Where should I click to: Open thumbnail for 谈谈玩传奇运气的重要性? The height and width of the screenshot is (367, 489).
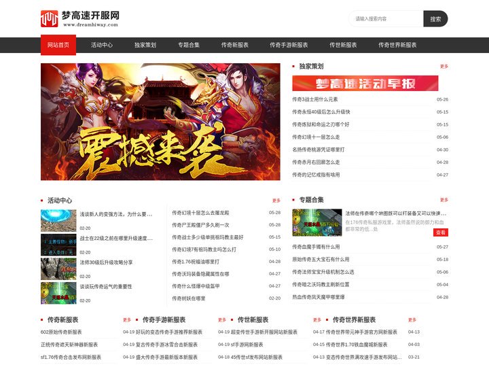(58, 293)
